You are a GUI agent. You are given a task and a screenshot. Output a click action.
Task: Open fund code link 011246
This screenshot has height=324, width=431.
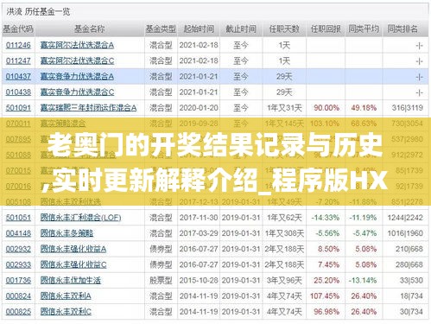click(x=18, y=45)
